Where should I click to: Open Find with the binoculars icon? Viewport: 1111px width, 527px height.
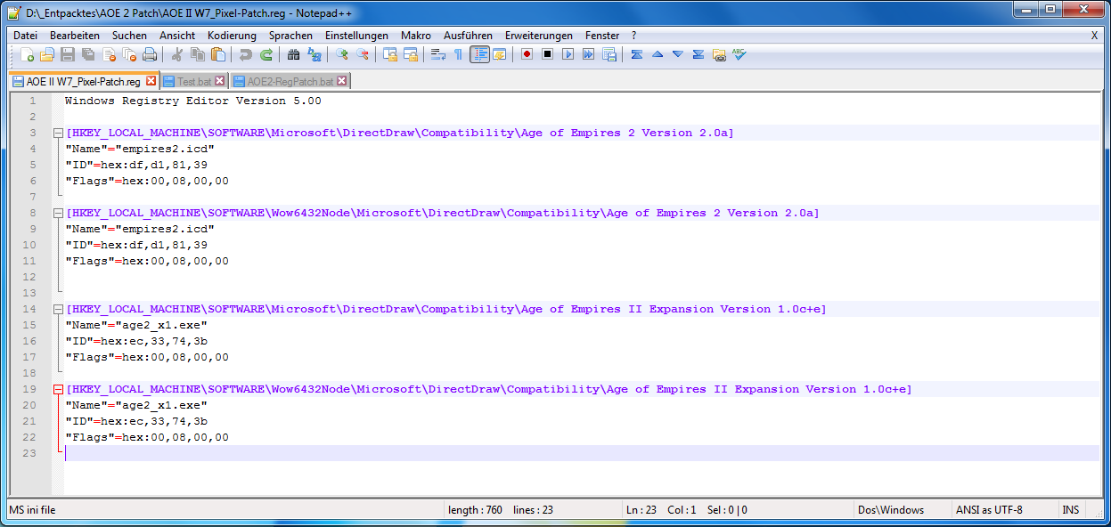[x=294, y=54]
